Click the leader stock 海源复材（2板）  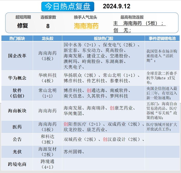(47, 152)
